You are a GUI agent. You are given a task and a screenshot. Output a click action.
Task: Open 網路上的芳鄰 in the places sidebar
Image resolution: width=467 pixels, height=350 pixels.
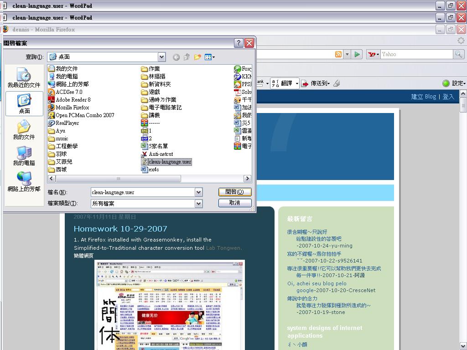[24, 181]
